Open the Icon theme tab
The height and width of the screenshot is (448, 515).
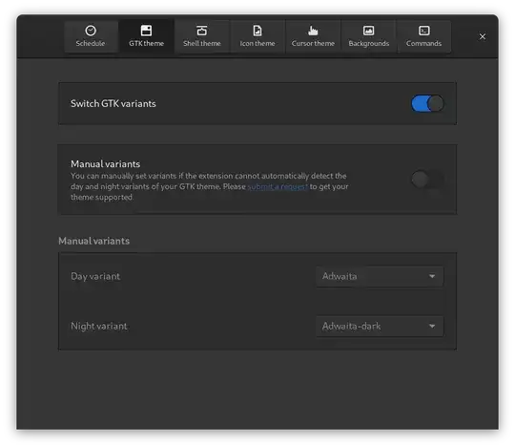tap(257, 36)
